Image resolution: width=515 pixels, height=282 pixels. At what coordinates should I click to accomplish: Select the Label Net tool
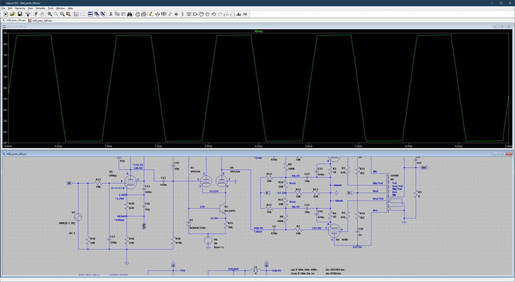point(164,14)
